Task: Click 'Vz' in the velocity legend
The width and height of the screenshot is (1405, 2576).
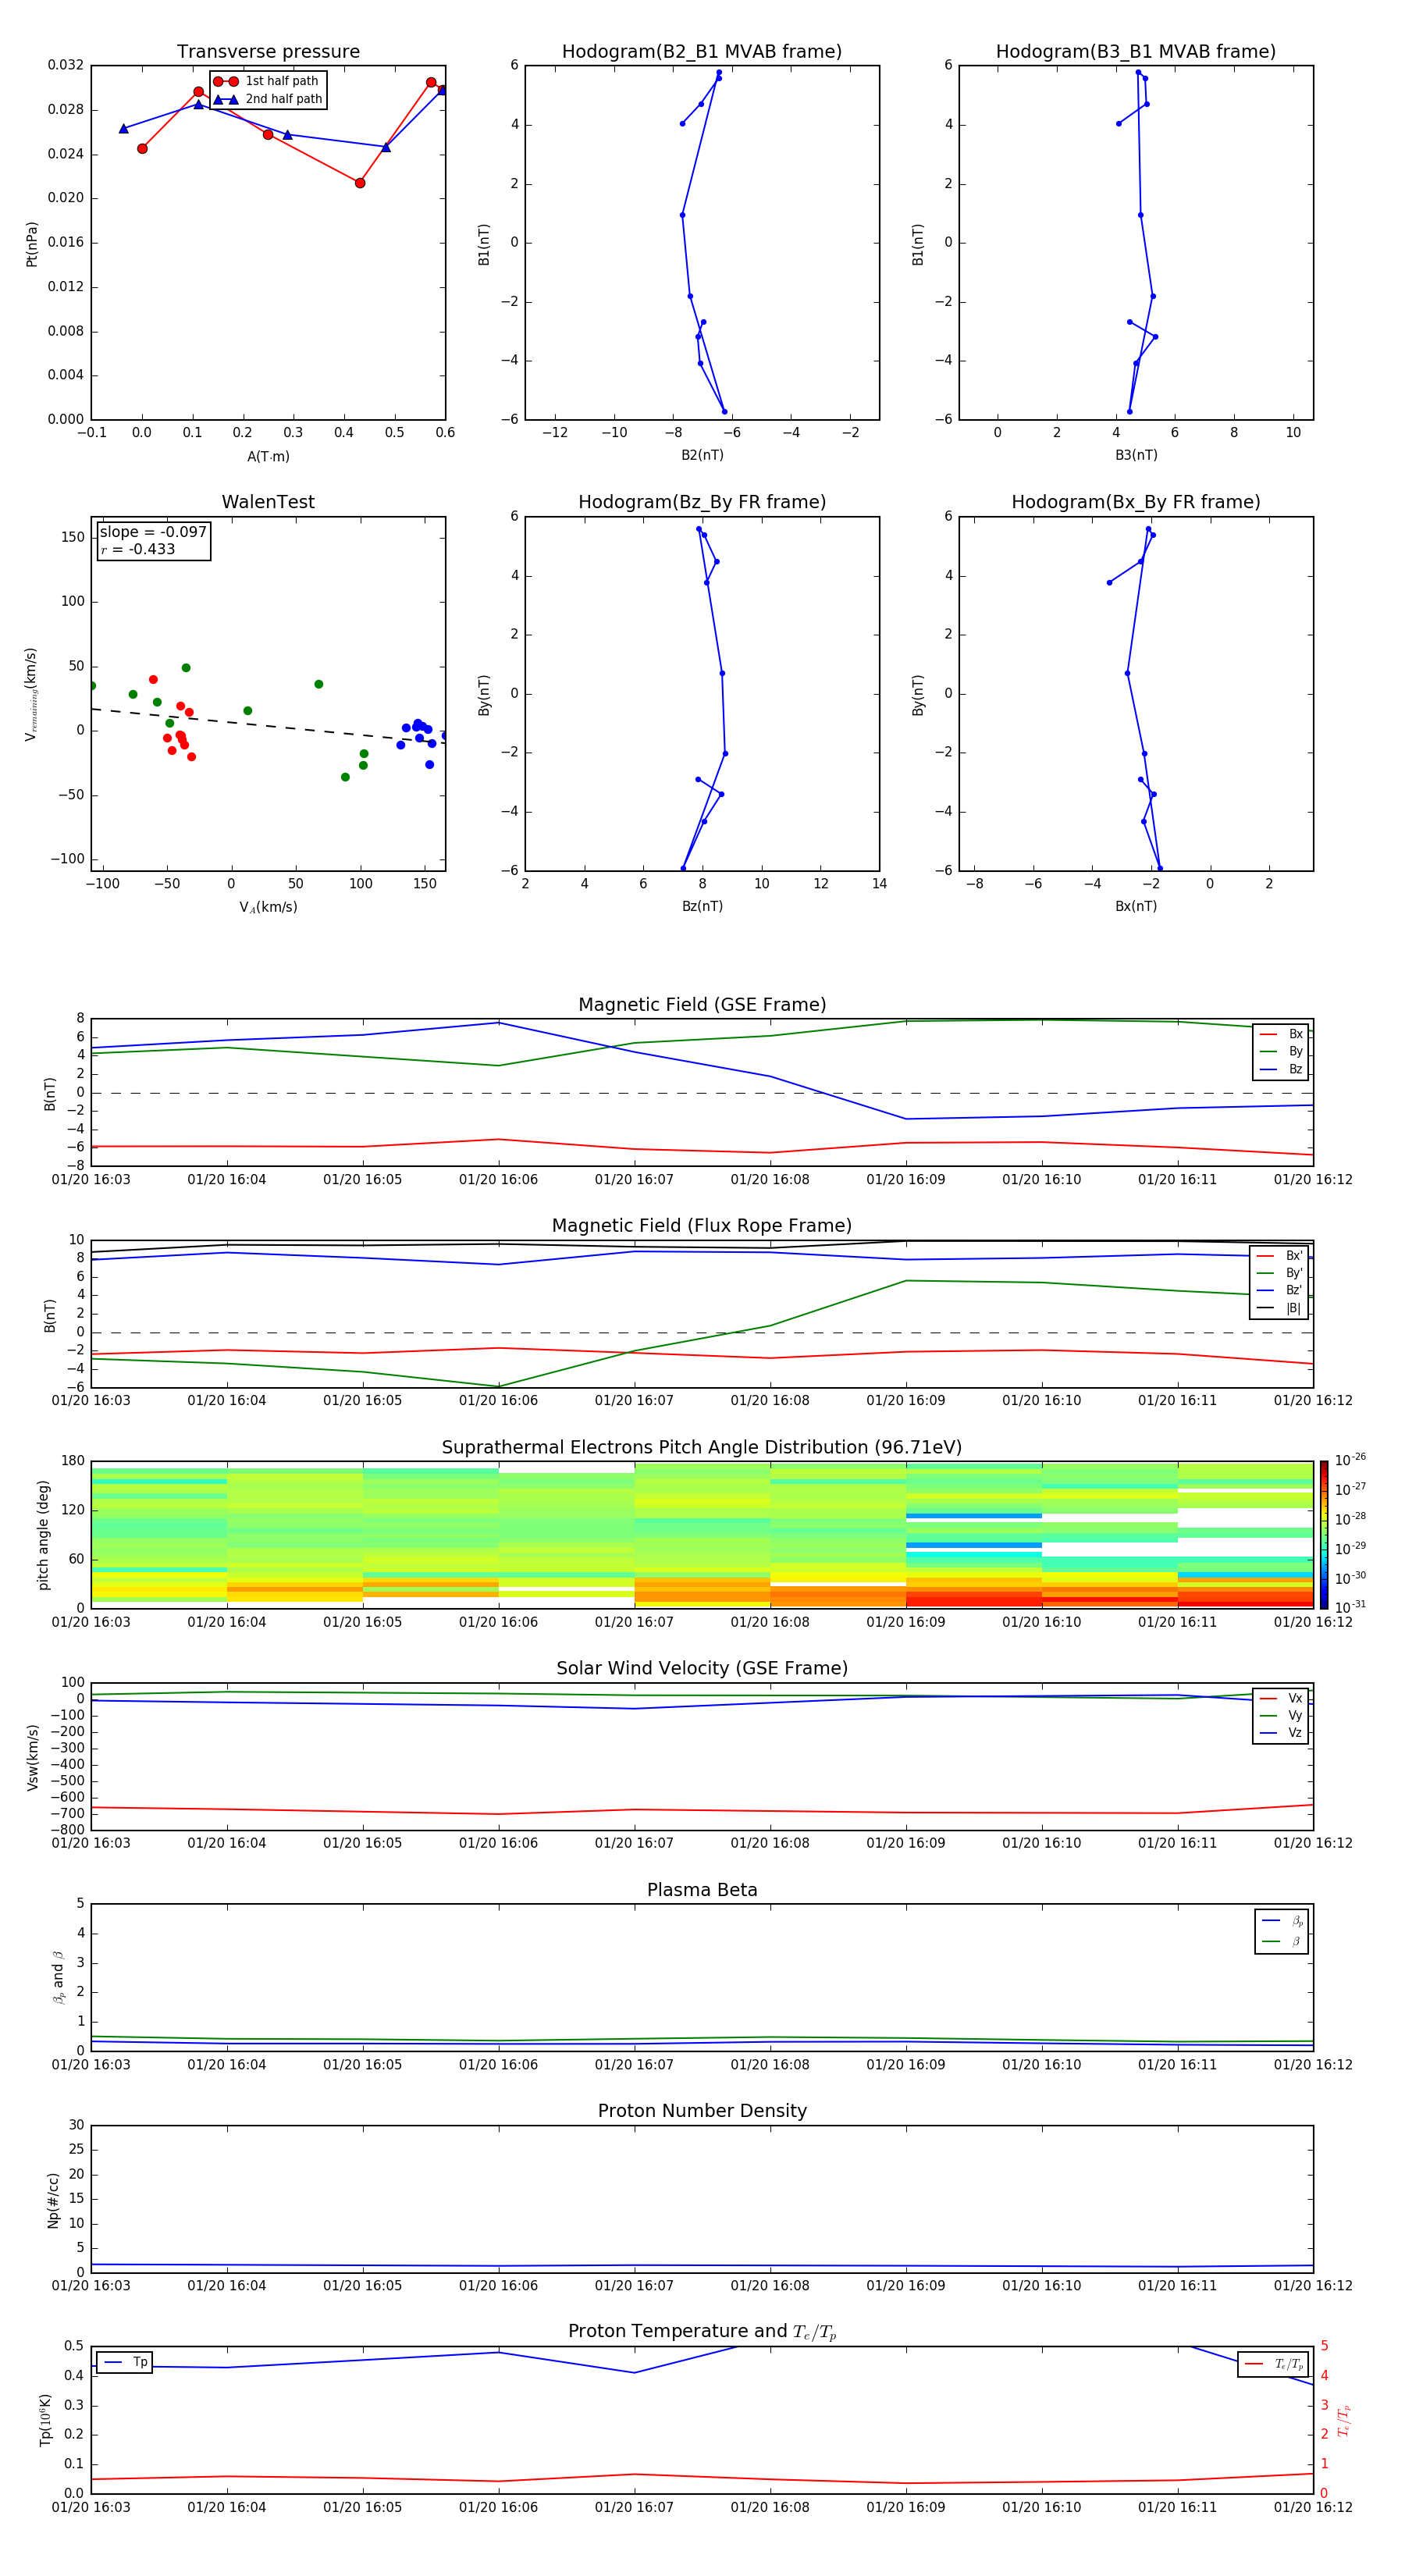Action: coord(1295,1733)
